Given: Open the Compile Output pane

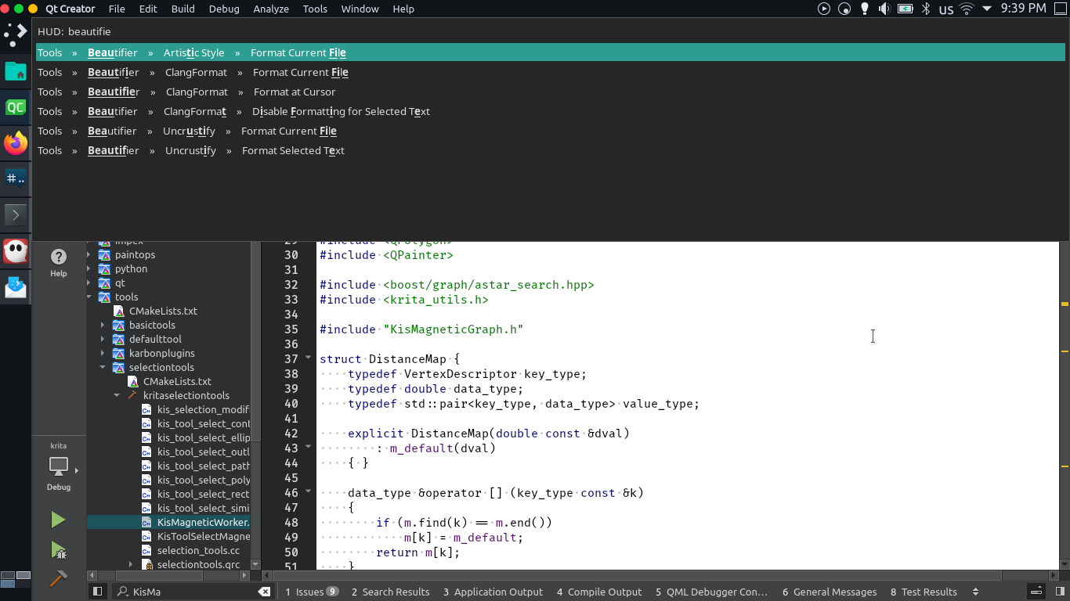Looking at the screenshot, I should 598,592.
